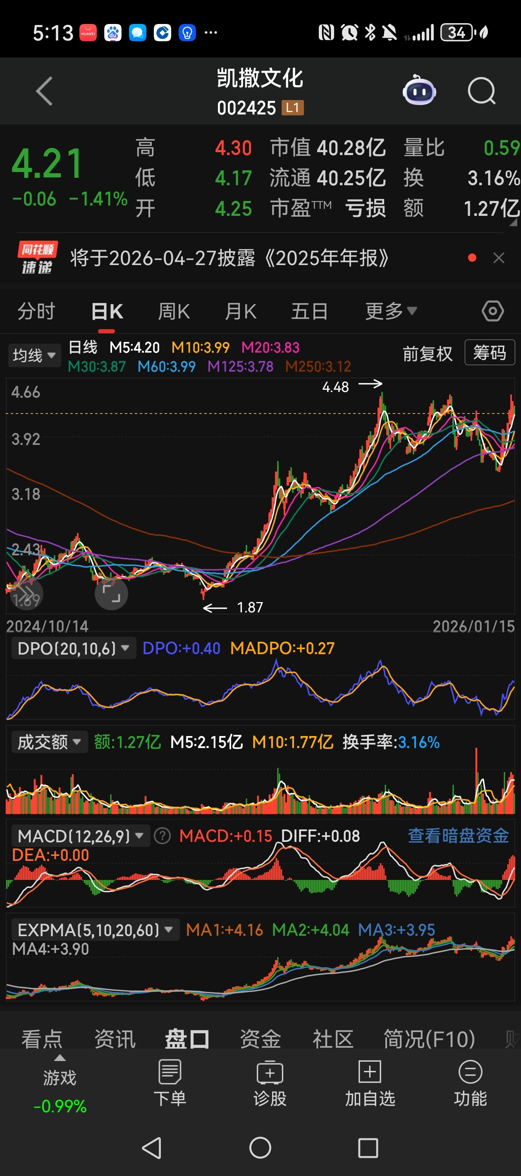This screenshot has width=521, height=1176.
Task: Expand the 游戏 sector panel arrow
Action: (60, 1058)
